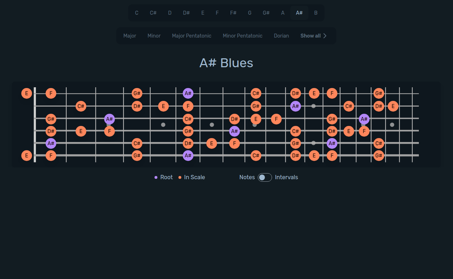Image resolution: width=453 pixels, height=279 pixels.
Task: Switch display from Notes to Intervals
Action: point(264,177)
